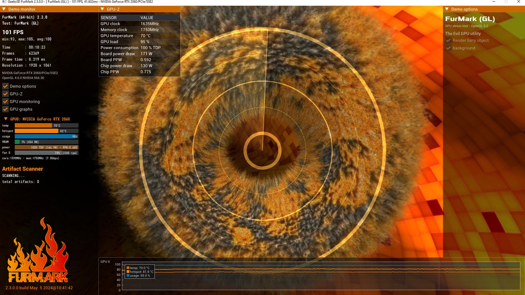Click the Demo options panel title
525x295 pixels.
pyautogui.click(x=464, y=9)
